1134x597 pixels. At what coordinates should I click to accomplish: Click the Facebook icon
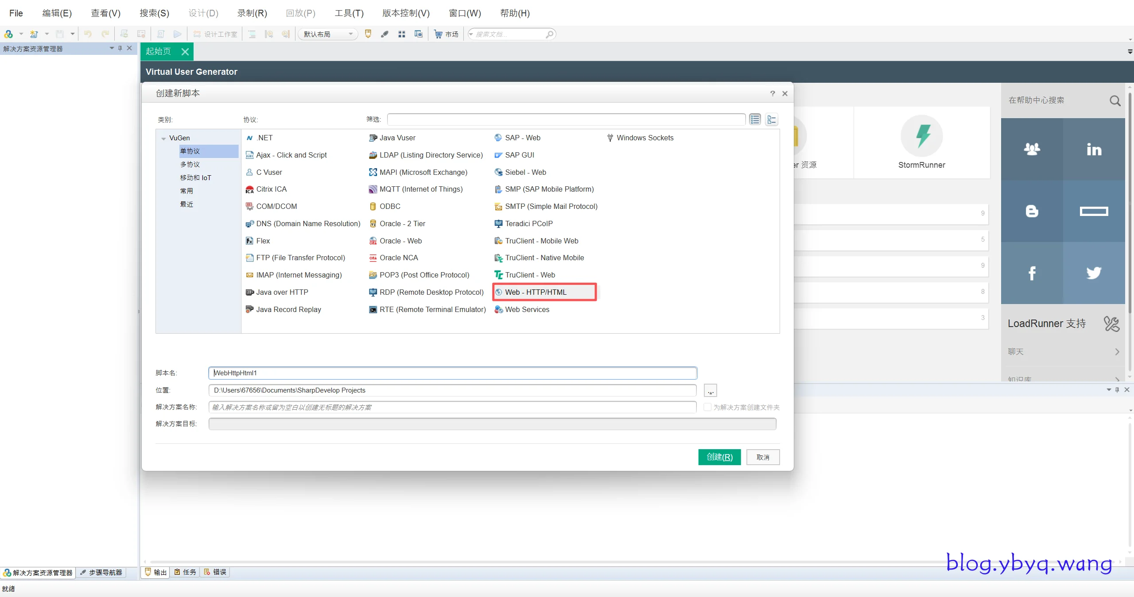click(1032, 273)
